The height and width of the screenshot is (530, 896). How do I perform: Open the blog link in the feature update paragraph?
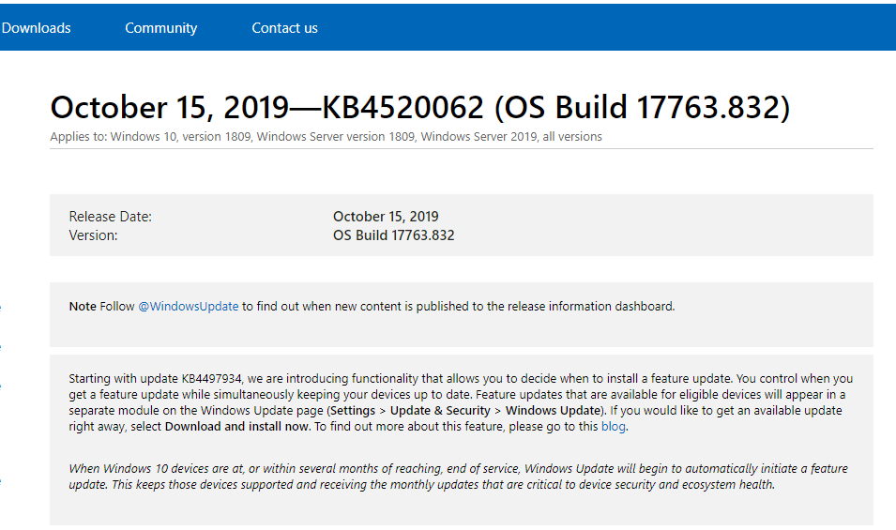(x=614, y=426)
